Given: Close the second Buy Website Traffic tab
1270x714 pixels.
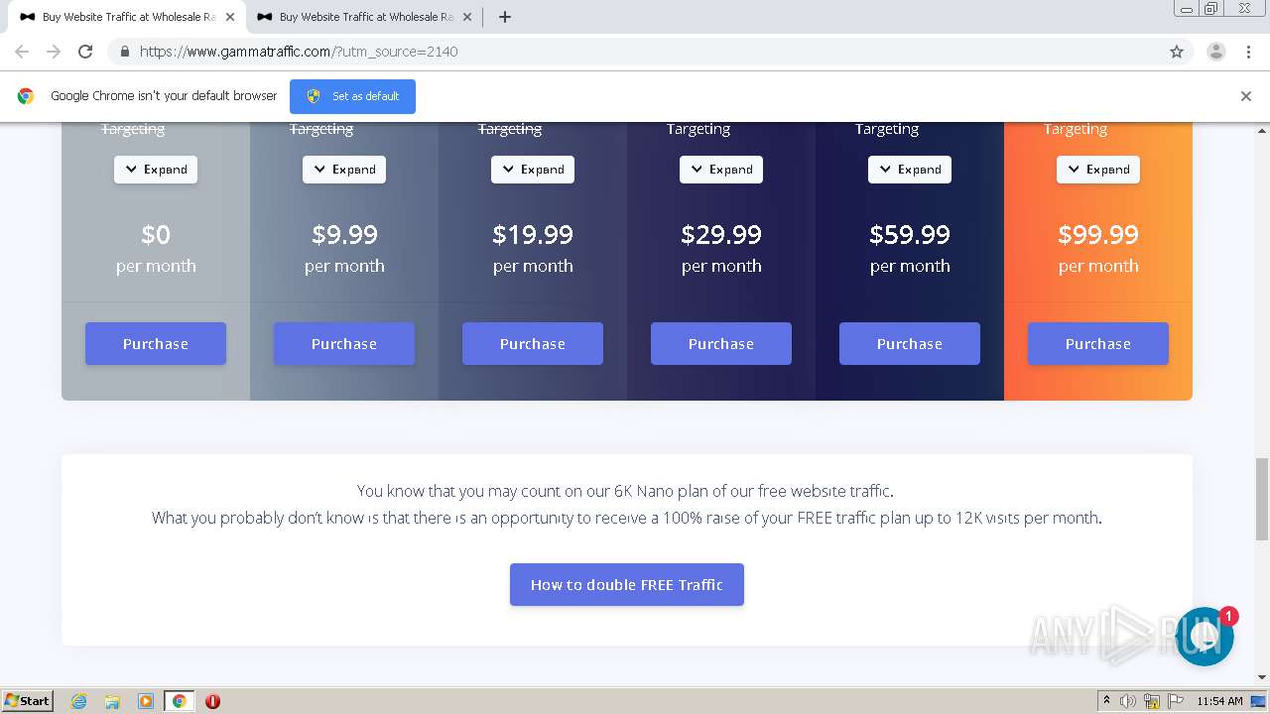Looking at the screenshot, I should click(x=467, y=17).
